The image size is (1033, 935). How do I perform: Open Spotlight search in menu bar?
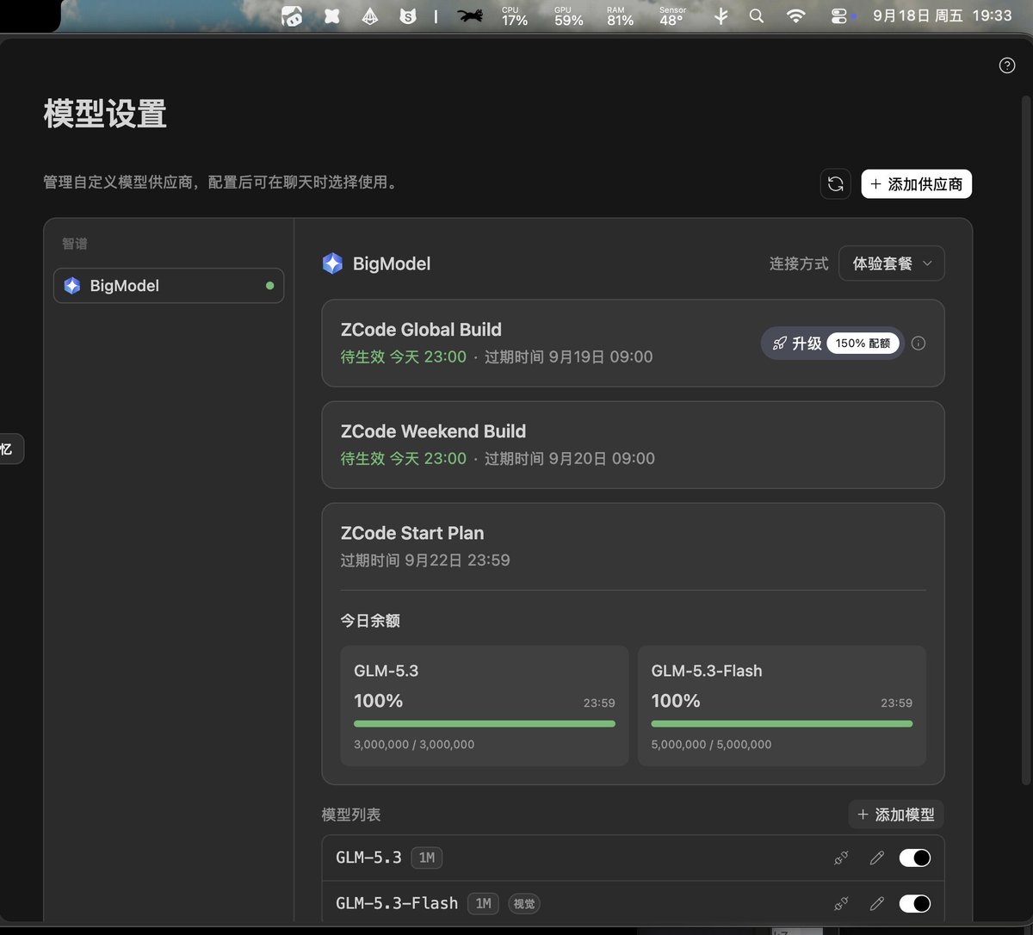757,15
